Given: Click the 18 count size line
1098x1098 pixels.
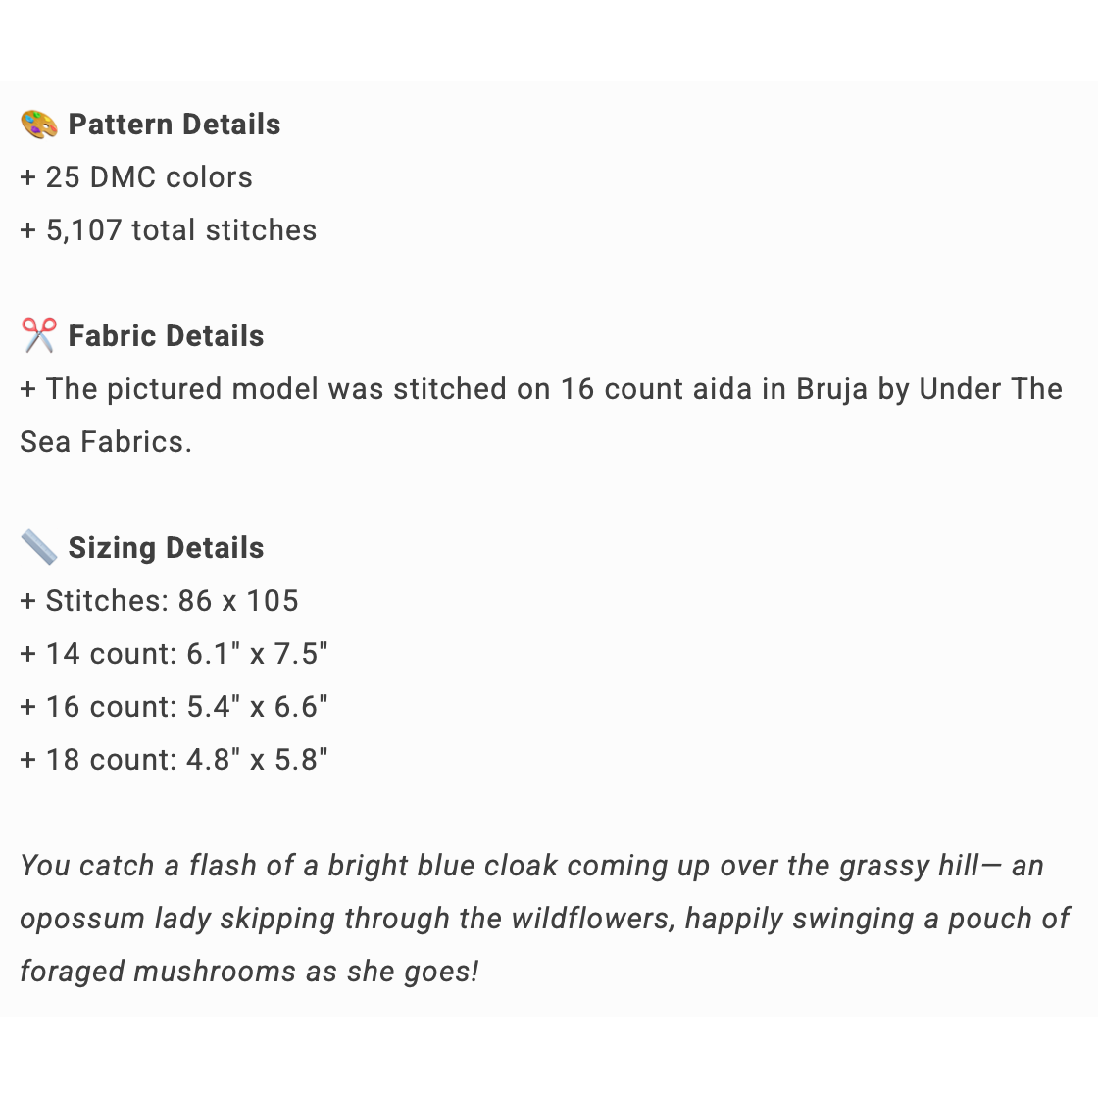Looking at the screenshot, I should (x=174, y=760).
